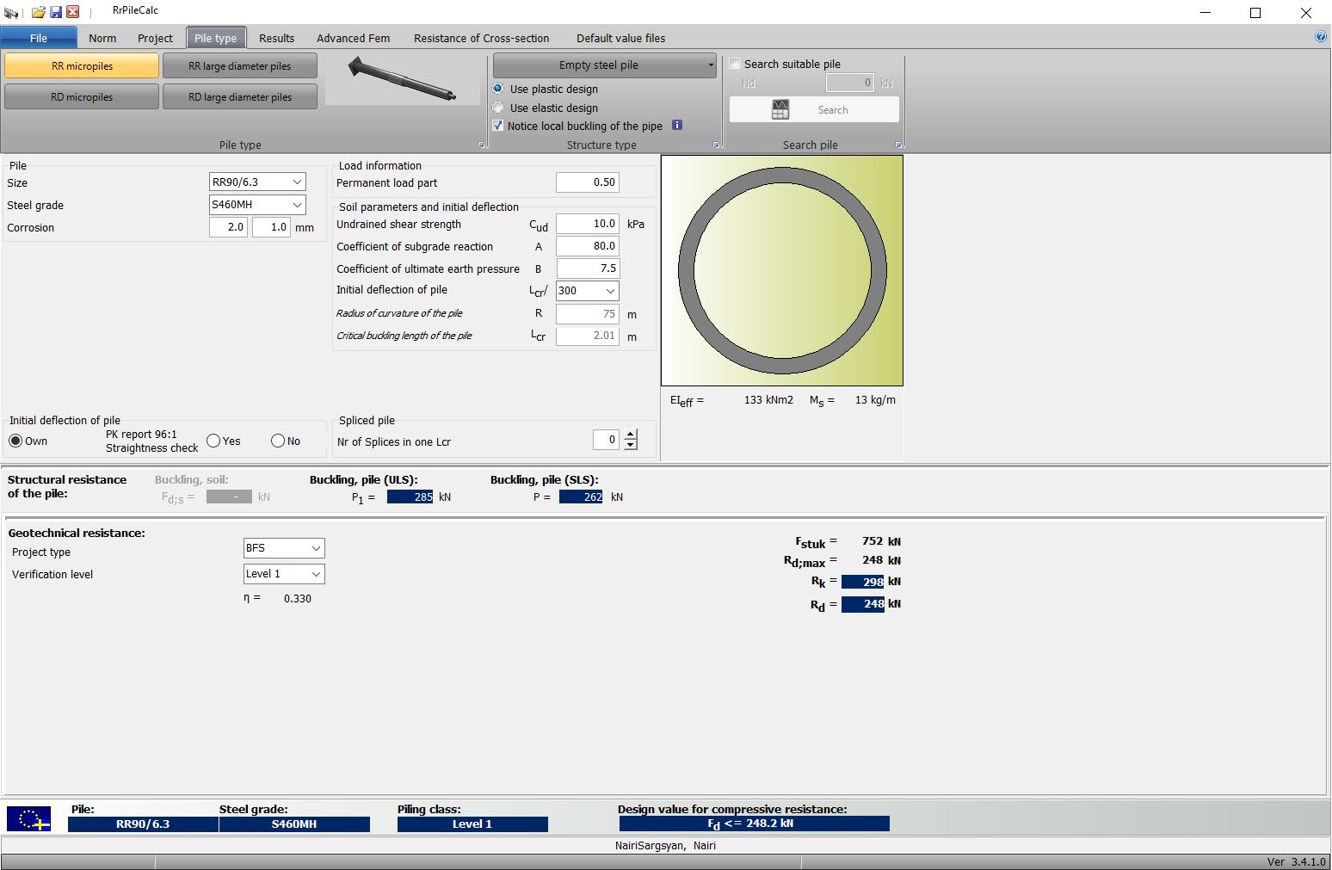Click the Radius of curvature R field
This screenshot has width=1332, height=870.
[x=588, y=314]
